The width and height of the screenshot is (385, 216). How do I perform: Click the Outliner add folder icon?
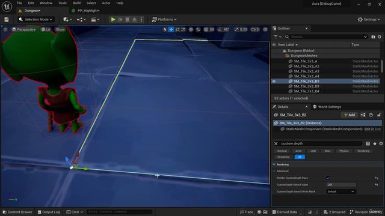[373, 37]
